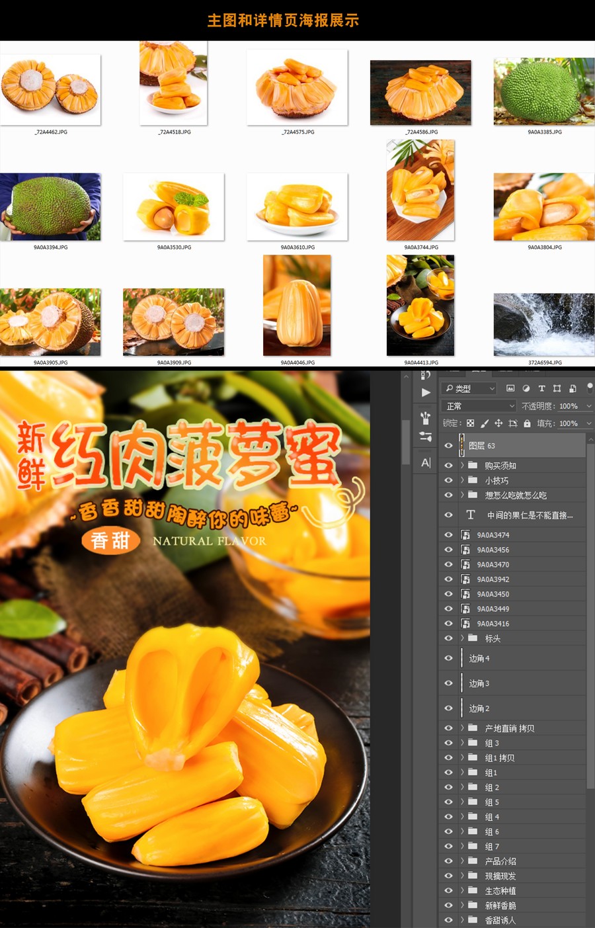Viewport: 595px width, 928px height.
Task: Click the text layer T icon for 中间的果仁是不能直接
Action: coord(471,515)
